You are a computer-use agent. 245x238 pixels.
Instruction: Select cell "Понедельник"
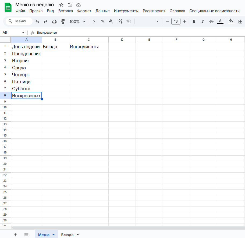click(26, 54)
